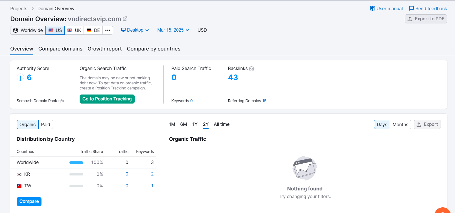Select Months chart granularity

[400, 124]
